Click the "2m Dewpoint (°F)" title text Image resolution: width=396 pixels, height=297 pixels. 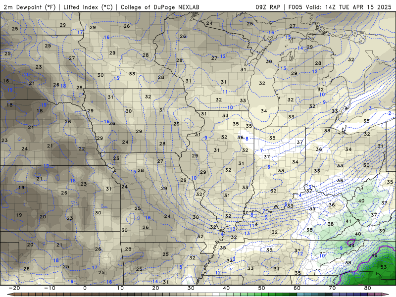(30, 7)
